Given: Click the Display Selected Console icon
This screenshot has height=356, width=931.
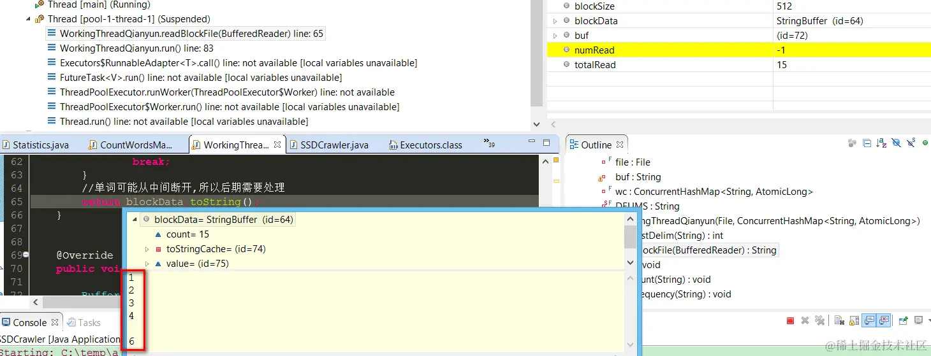Looking at the screenshot, I should click(x=919, y=320).
